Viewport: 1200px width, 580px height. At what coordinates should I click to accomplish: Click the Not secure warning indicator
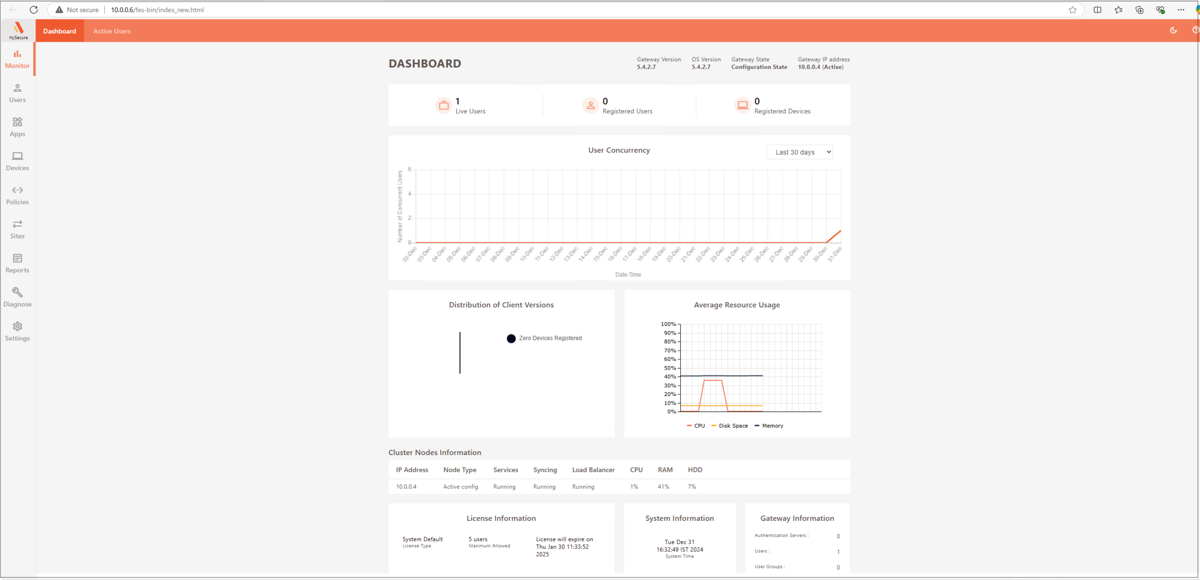click(77, 9)
